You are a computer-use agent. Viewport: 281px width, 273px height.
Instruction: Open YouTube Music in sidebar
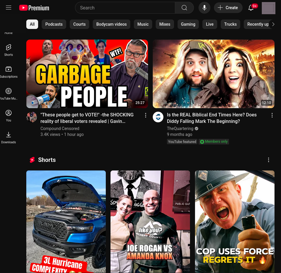9,94
